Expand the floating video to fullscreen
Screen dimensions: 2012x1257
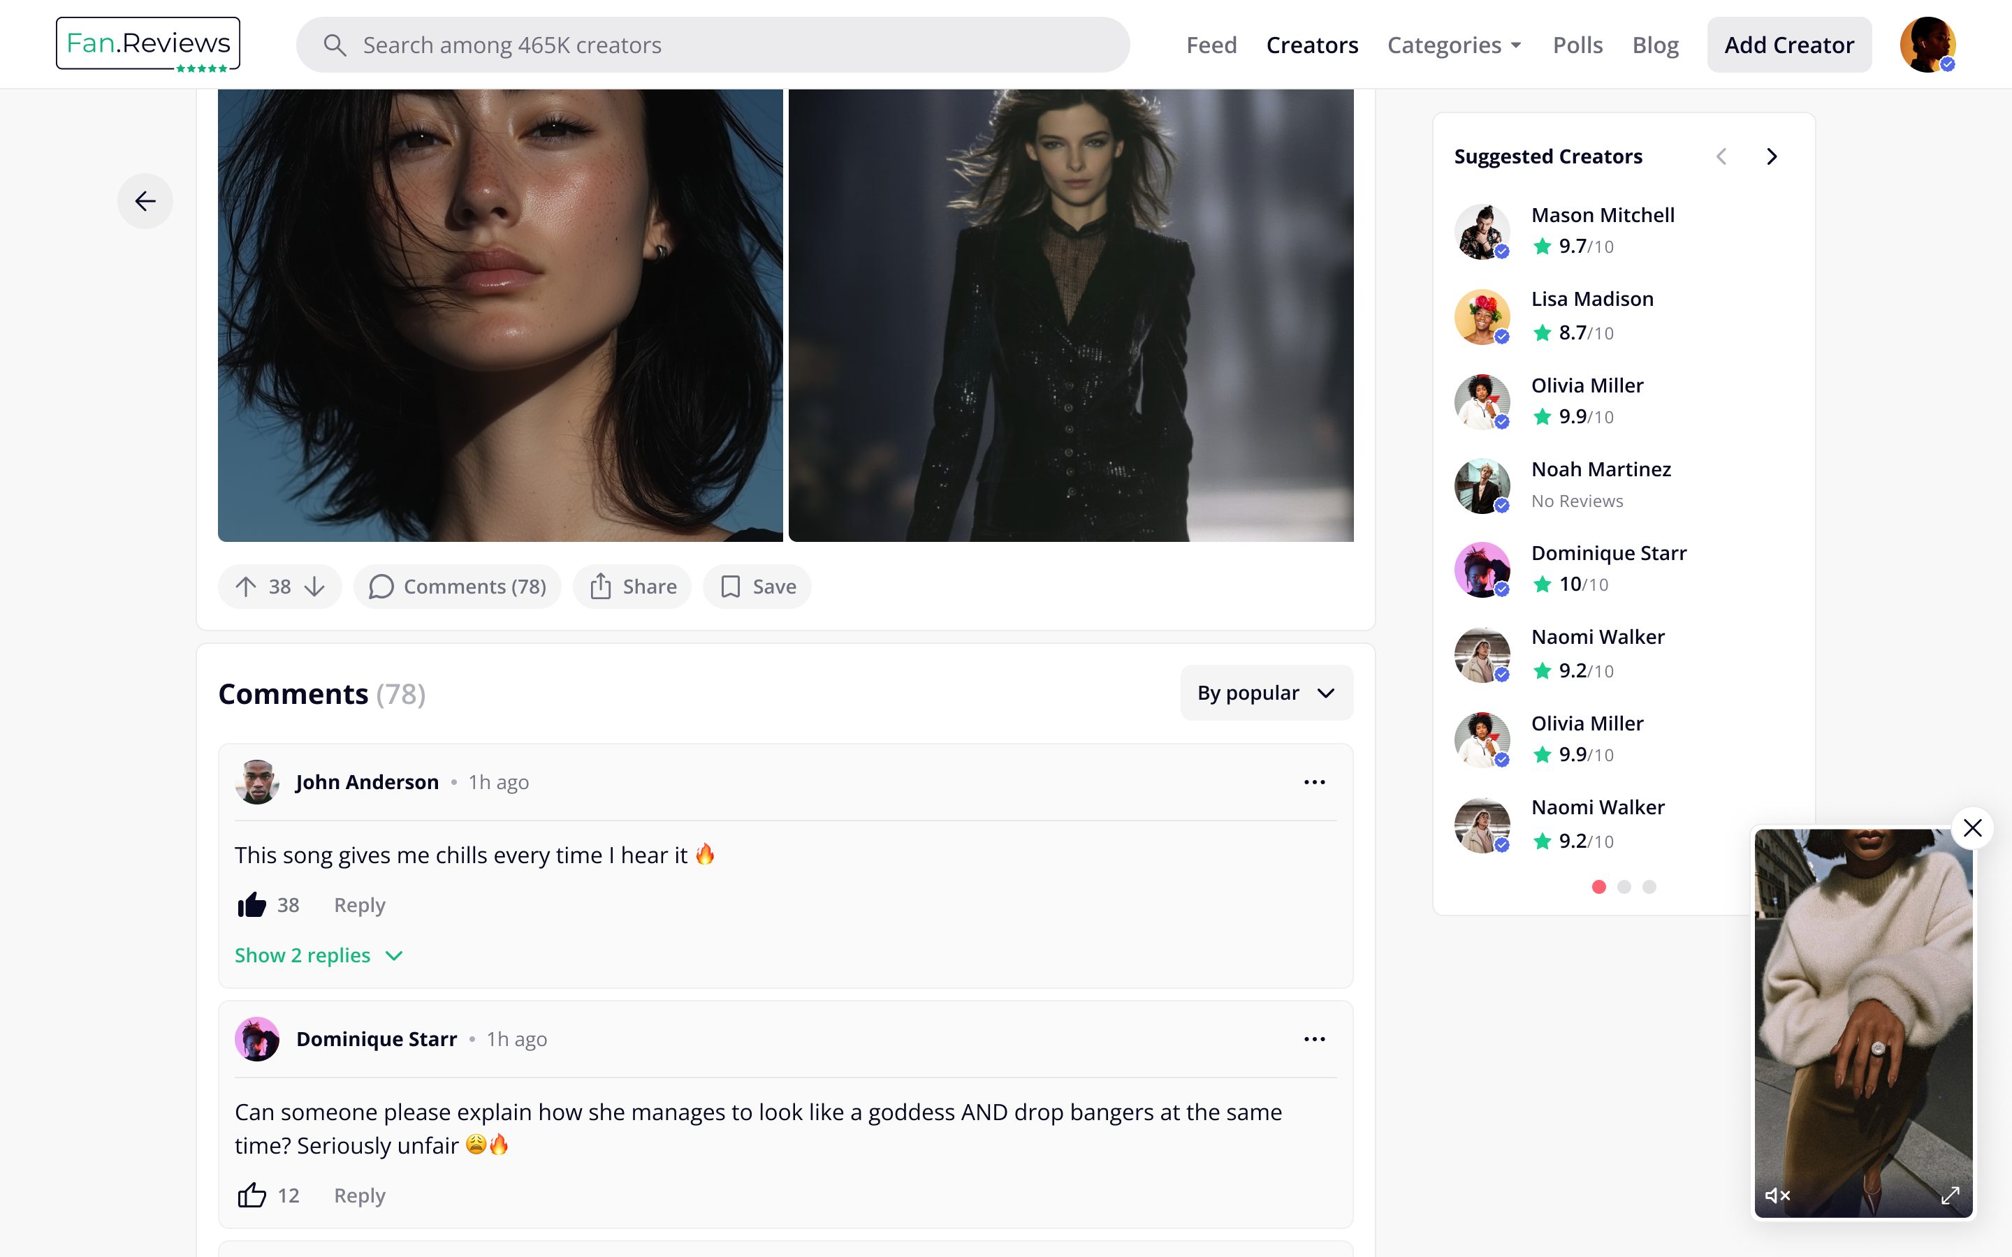(x=1951, y=1195)
